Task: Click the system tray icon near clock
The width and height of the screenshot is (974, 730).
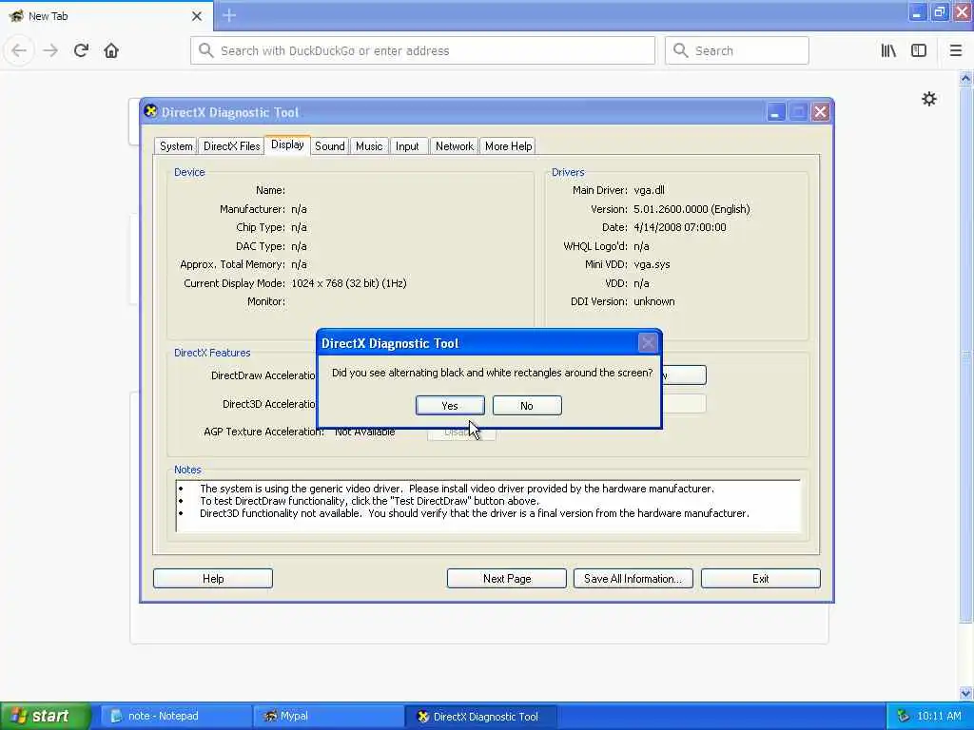Action: pos(903,716)
